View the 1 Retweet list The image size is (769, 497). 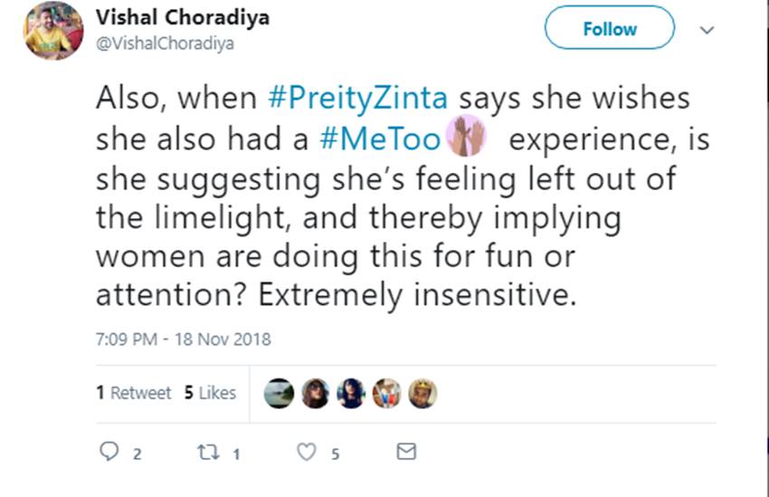pos(133,393)
